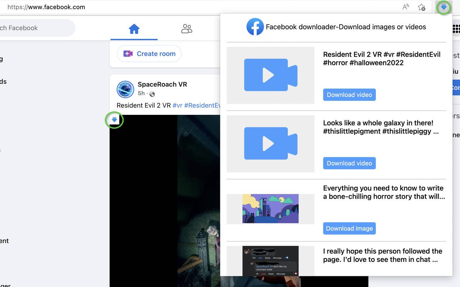Screen dimensions: 460x287
Task: Click blue download arrow on post video
Action: tap(114, 120)
